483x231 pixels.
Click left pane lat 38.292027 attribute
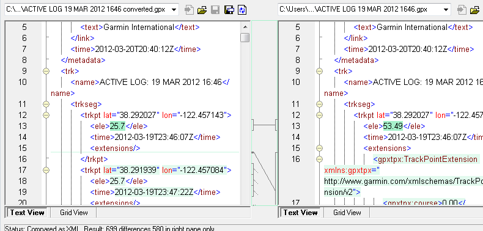[x=131, y=115]
